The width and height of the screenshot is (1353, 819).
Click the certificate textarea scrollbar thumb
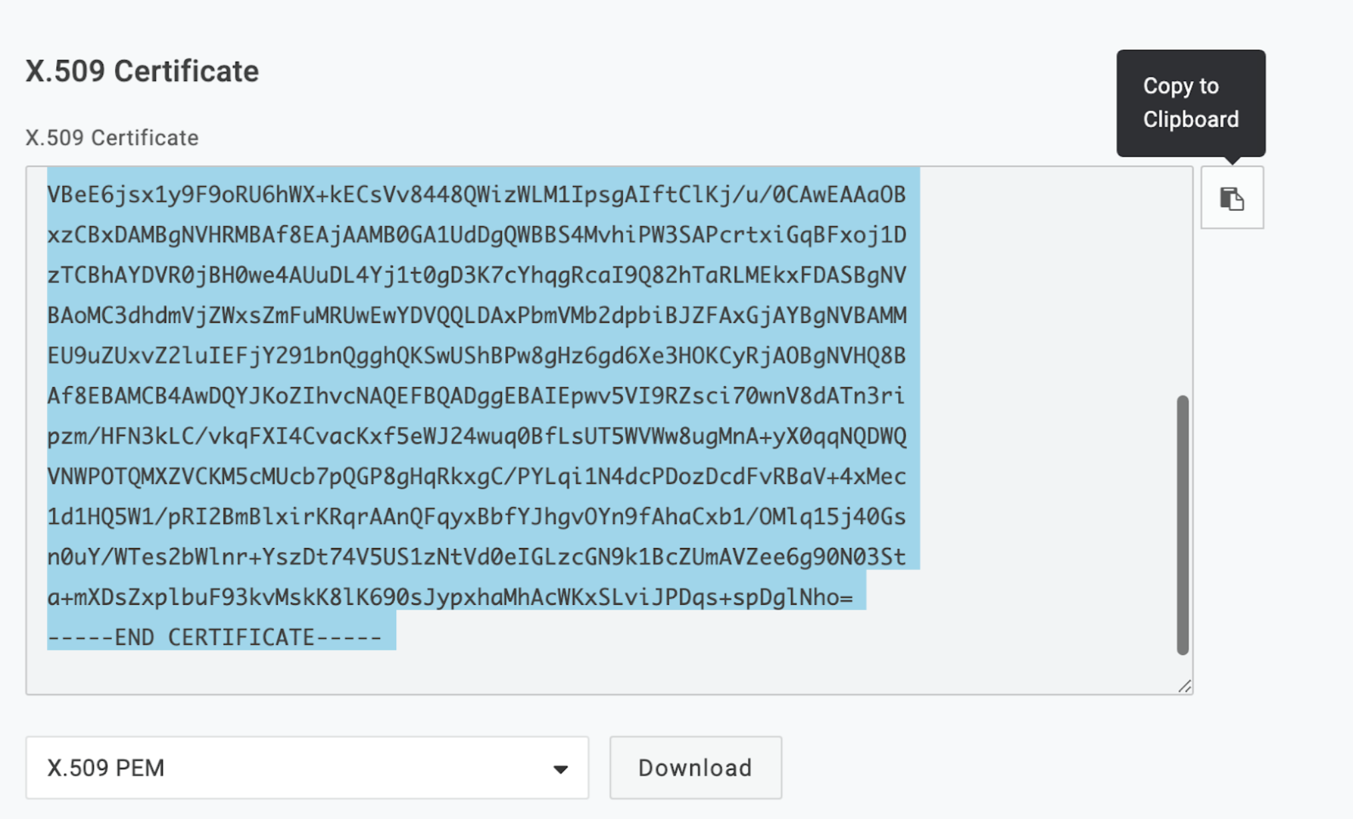tap(1182, 525)
